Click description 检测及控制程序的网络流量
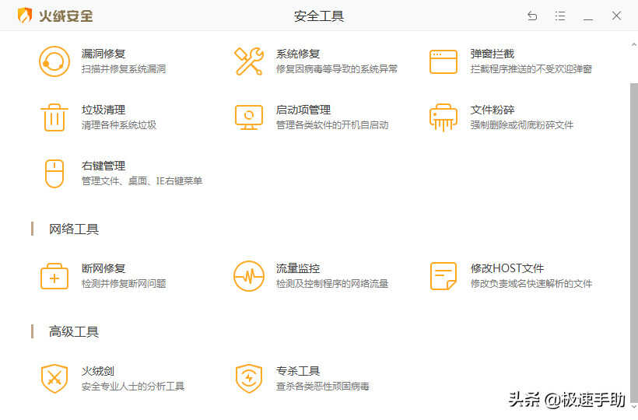Screen dimensions: 638x420 332,284
